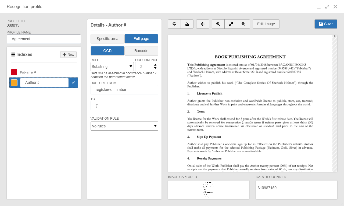Select the Barcode recognition option

click(x=141, y=51)
